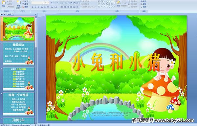
Task: Click the Font Color swatch button
Action: (x=56, y=7)
